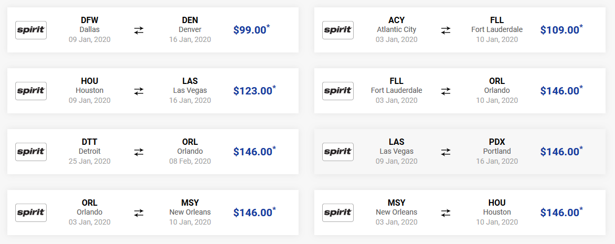The height and width of the screenshot is (244, 615).
Task: Click the swap arrows between ORL and MSY
Action: [139, 213]
